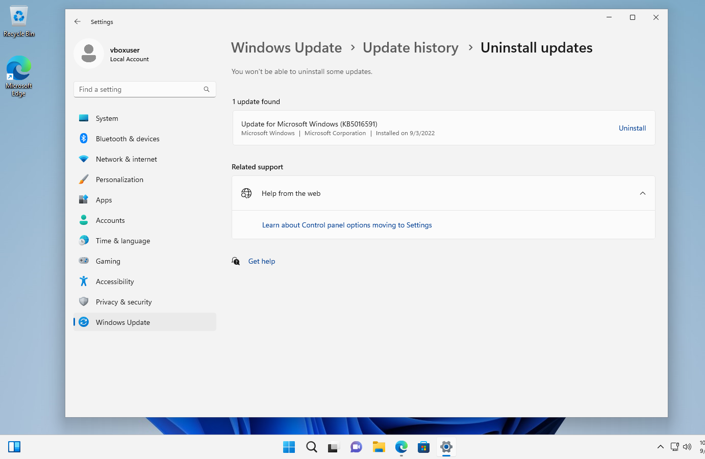
Task: Click the Find a setting search box
Action: (x=144, y=89)
